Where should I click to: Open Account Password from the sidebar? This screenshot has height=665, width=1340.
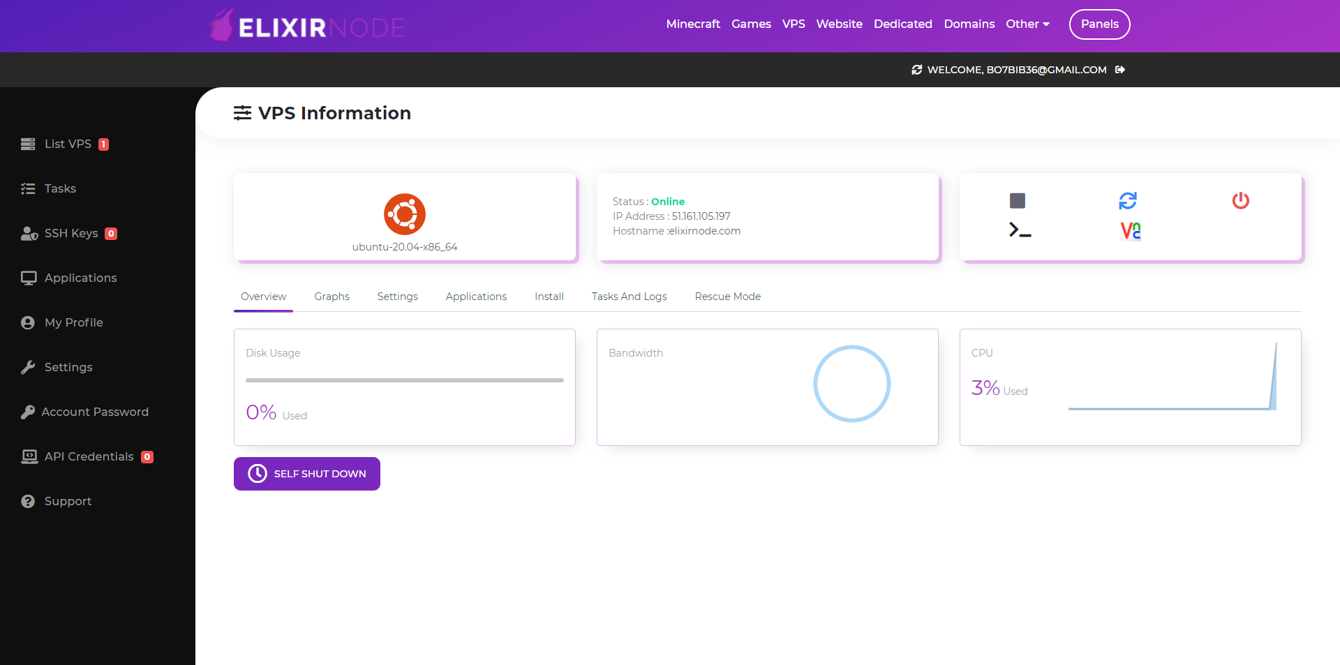pos(95,412)
